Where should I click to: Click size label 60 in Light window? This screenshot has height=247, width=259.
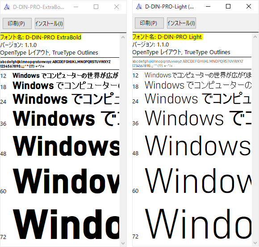[x=135, y=191]
